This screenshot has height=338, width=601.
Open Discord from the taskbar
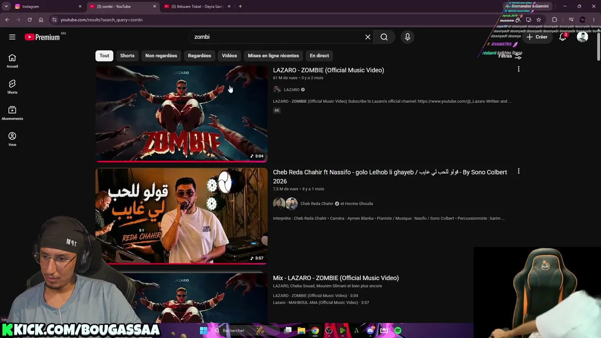point(370,330)
